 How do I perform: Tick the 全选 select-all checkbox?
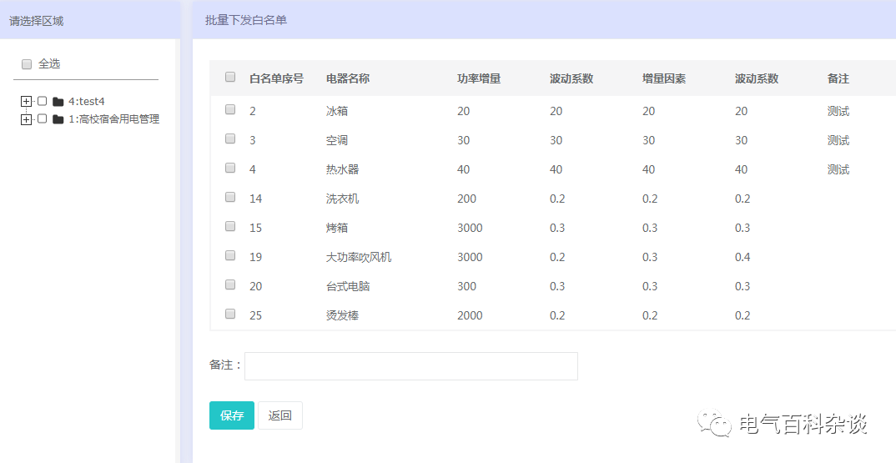click(x=27, y=64)
